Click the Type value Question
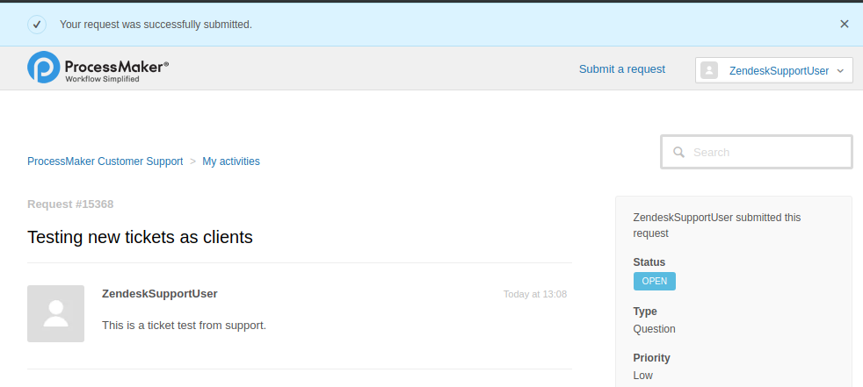The height and width of the screenshot is (387, 863). pyautogui.click(x=654, y=329)
